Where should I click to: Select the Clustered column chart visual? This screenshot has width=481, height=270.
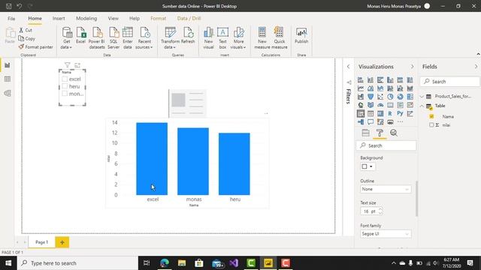[390, 80]
